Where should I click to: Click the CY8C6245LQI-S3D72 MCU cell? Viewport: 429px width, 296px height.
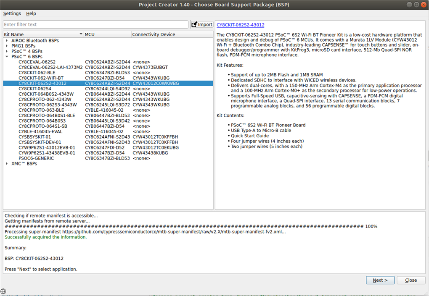[108, 105]
